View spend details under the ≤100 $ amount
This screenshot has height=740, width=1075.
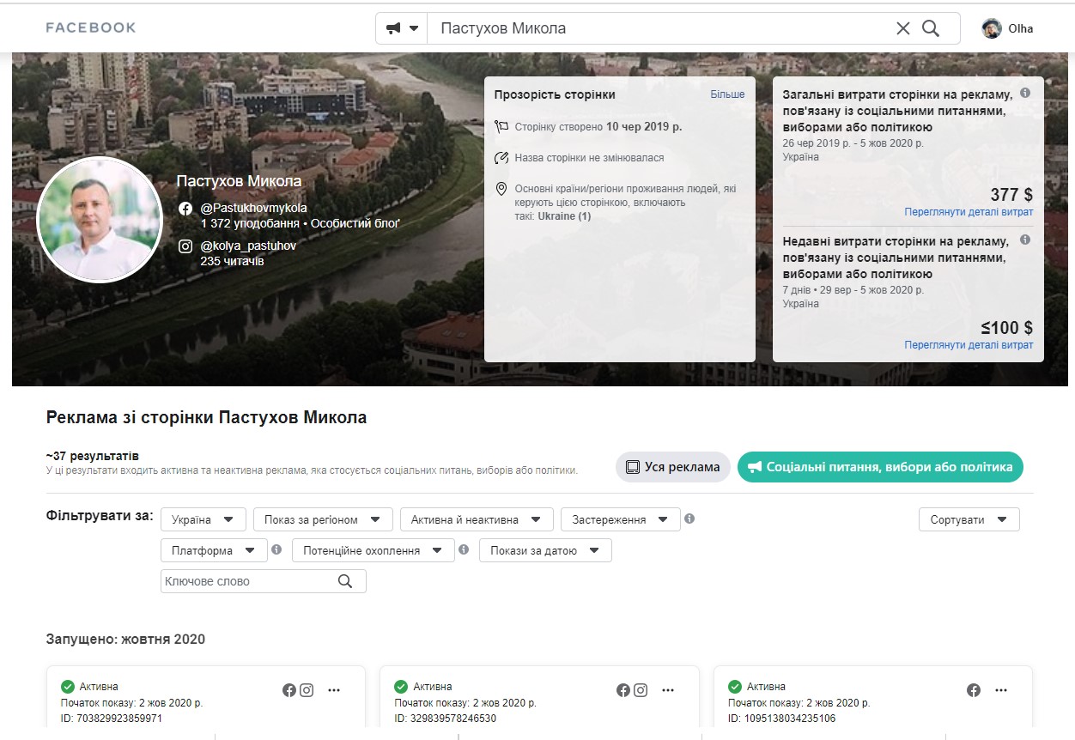point(969,345)
